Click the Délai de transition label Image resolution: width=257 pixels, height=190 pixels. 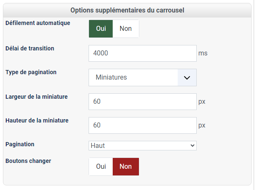point(30,48)
